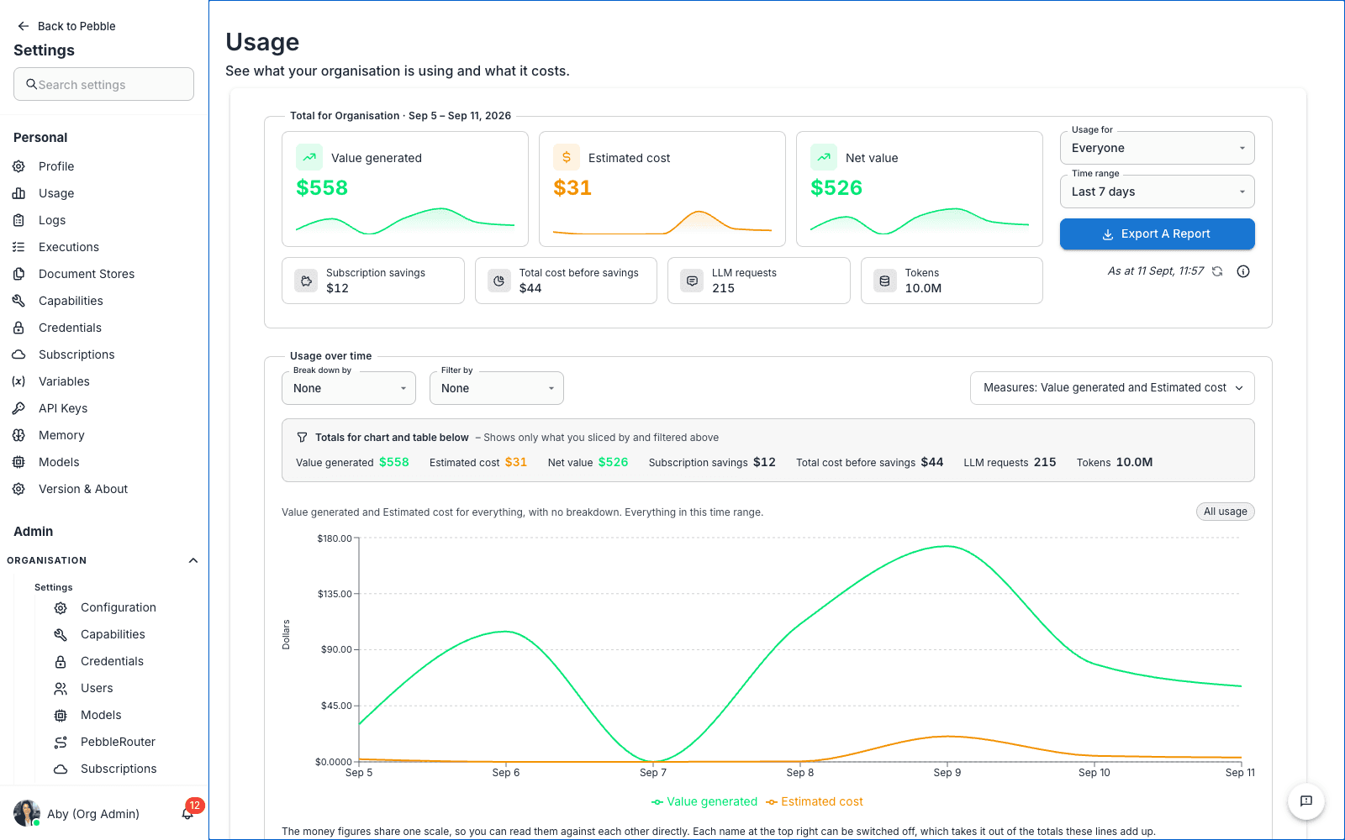Open the Break down by dropdown
Screen dimensions: 1345x840
(x=349, y=388)
